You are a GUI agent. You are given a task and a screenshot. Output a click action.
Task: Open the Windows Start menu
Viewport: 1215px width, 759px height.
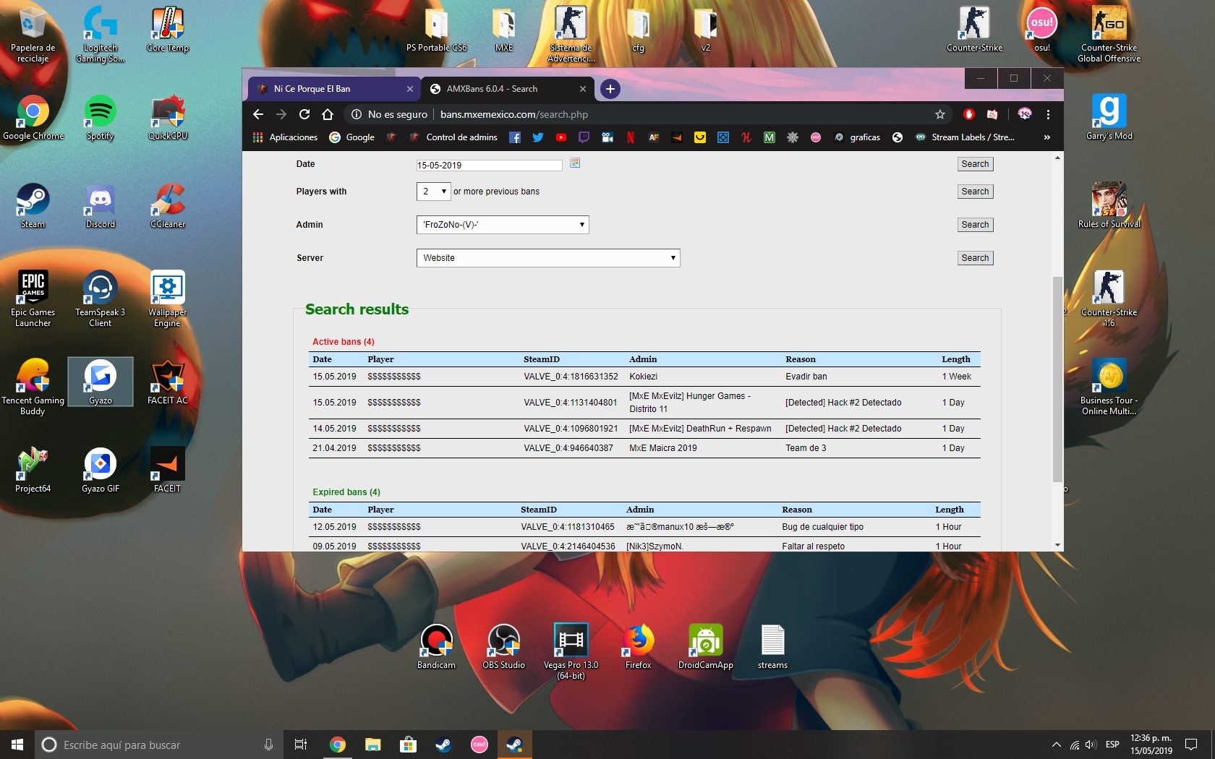pyautogui.click(x=17, y=745)
